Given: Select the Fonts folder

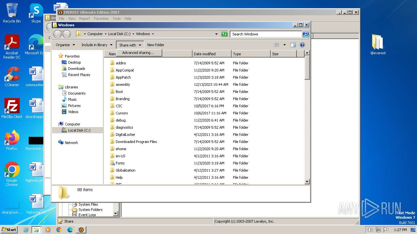Looking at the screenshot, I should (x=120, y=163).
